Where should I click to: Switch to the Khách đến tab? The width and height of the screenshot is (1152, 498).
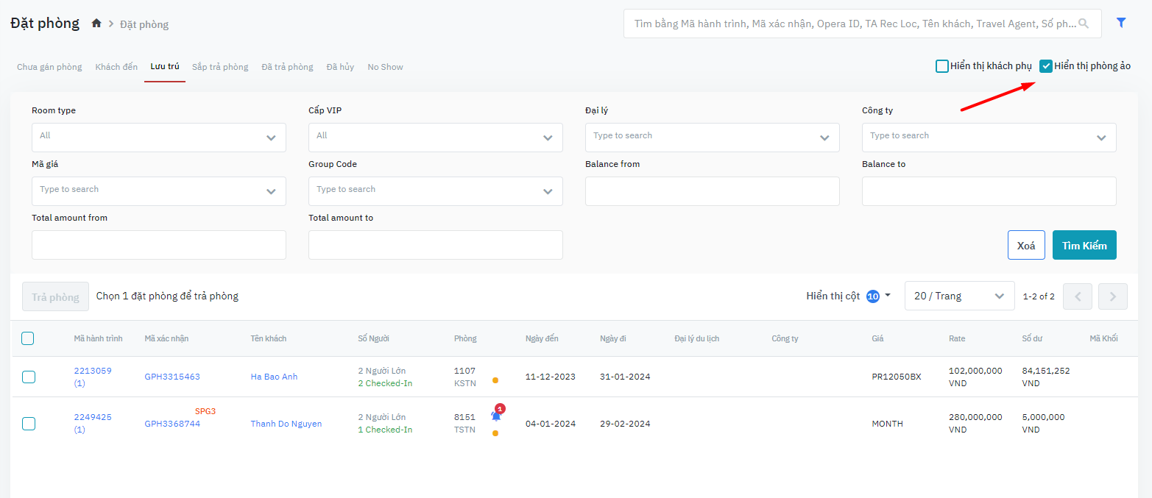[x=116, y=67]
